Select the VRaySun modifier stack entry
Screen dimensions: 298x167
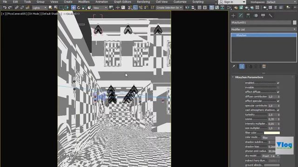click(264, 35)
